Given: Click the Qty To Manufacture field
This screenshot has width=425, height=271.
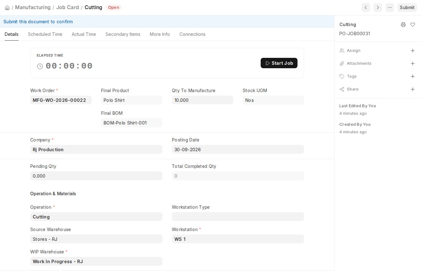Looking at the screenshot, I should tap(202, 100).
